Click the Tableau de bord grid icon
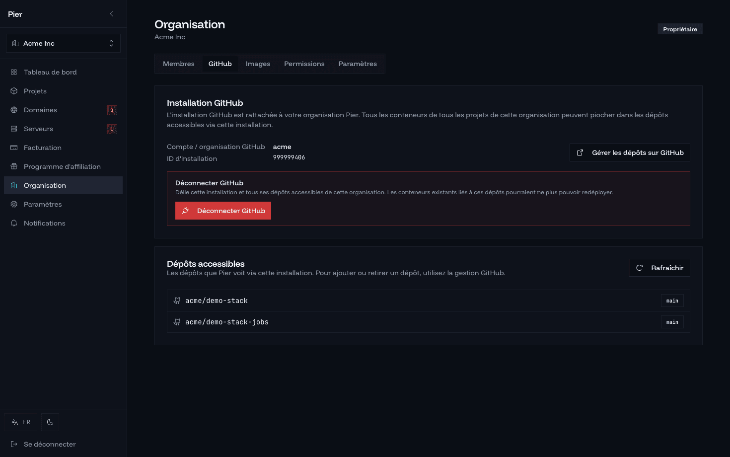The width and height of the screenshot is (730, 457). tap(14, 72)
